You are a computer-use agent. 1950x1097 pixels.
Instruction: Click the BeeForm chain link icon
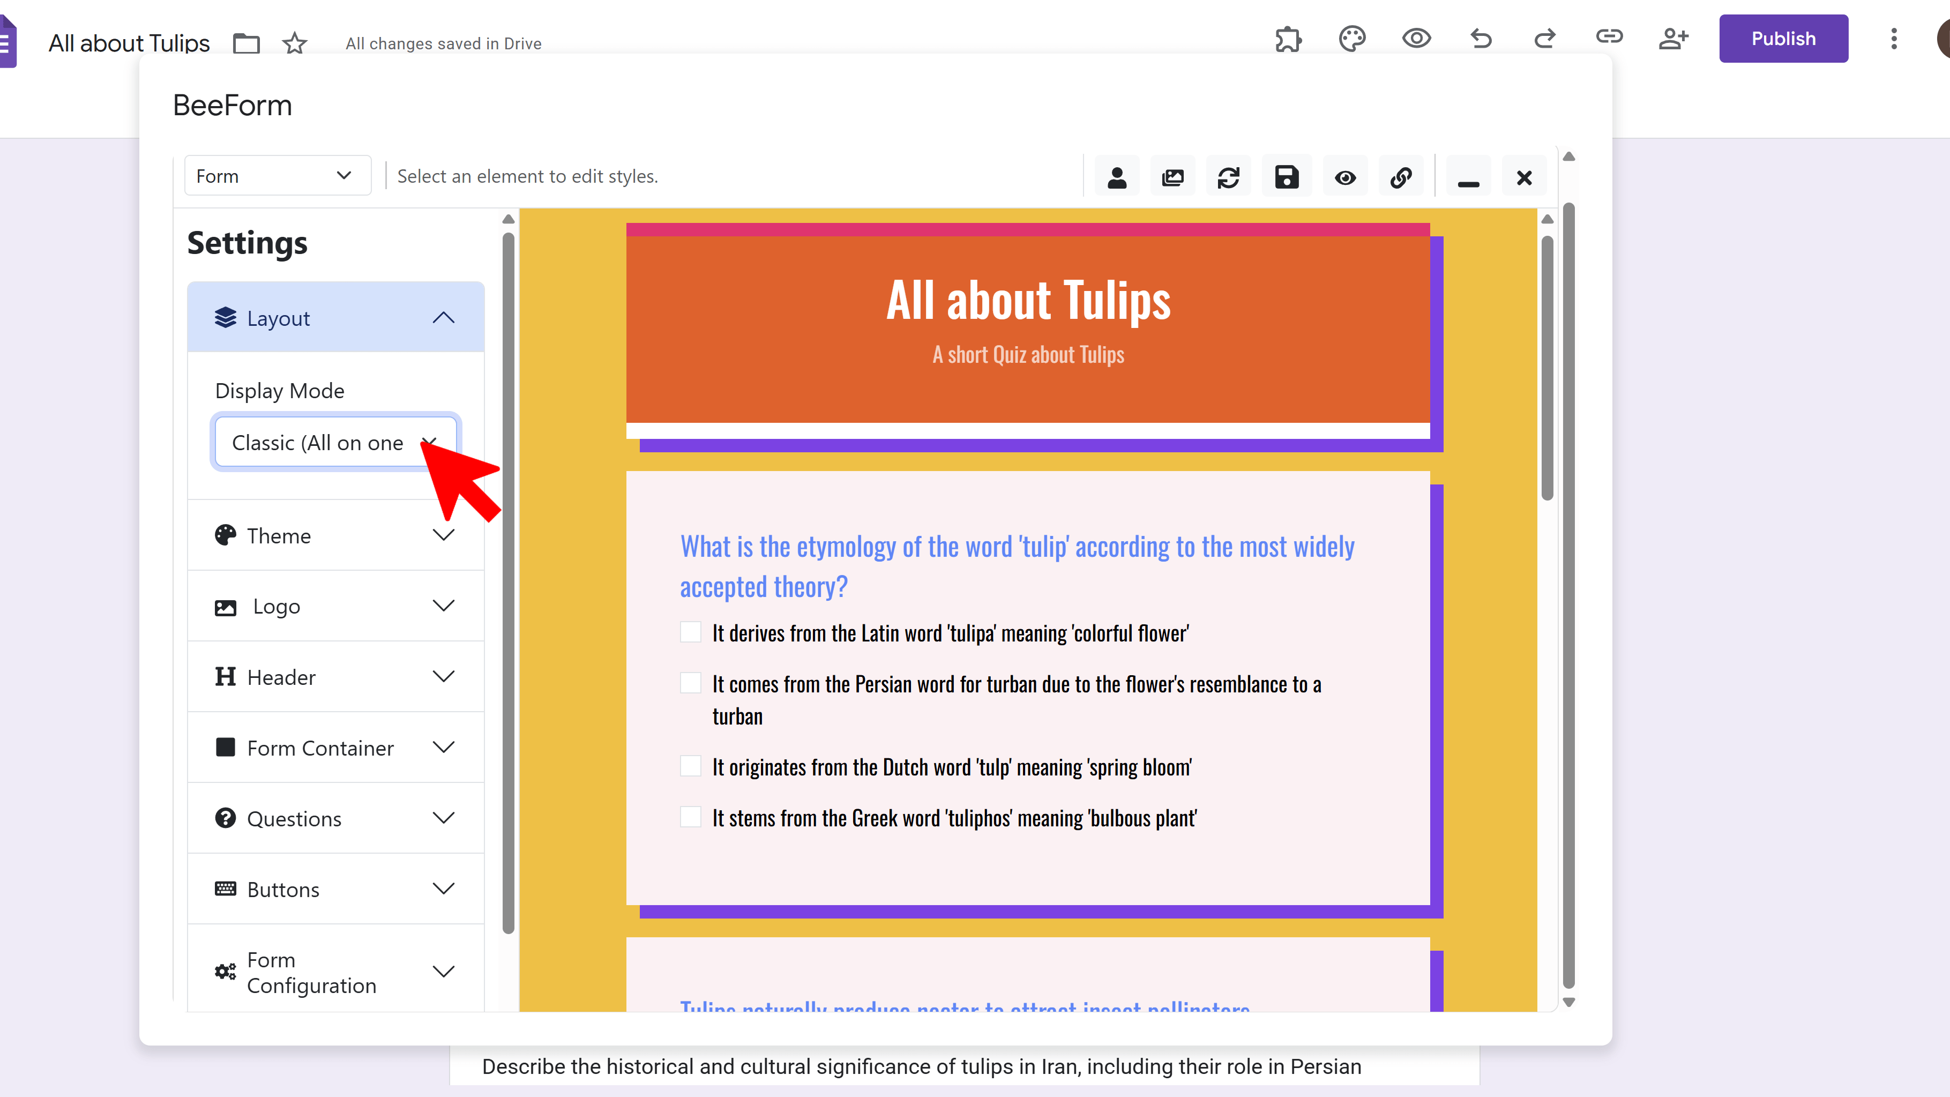coord(1400,177)
